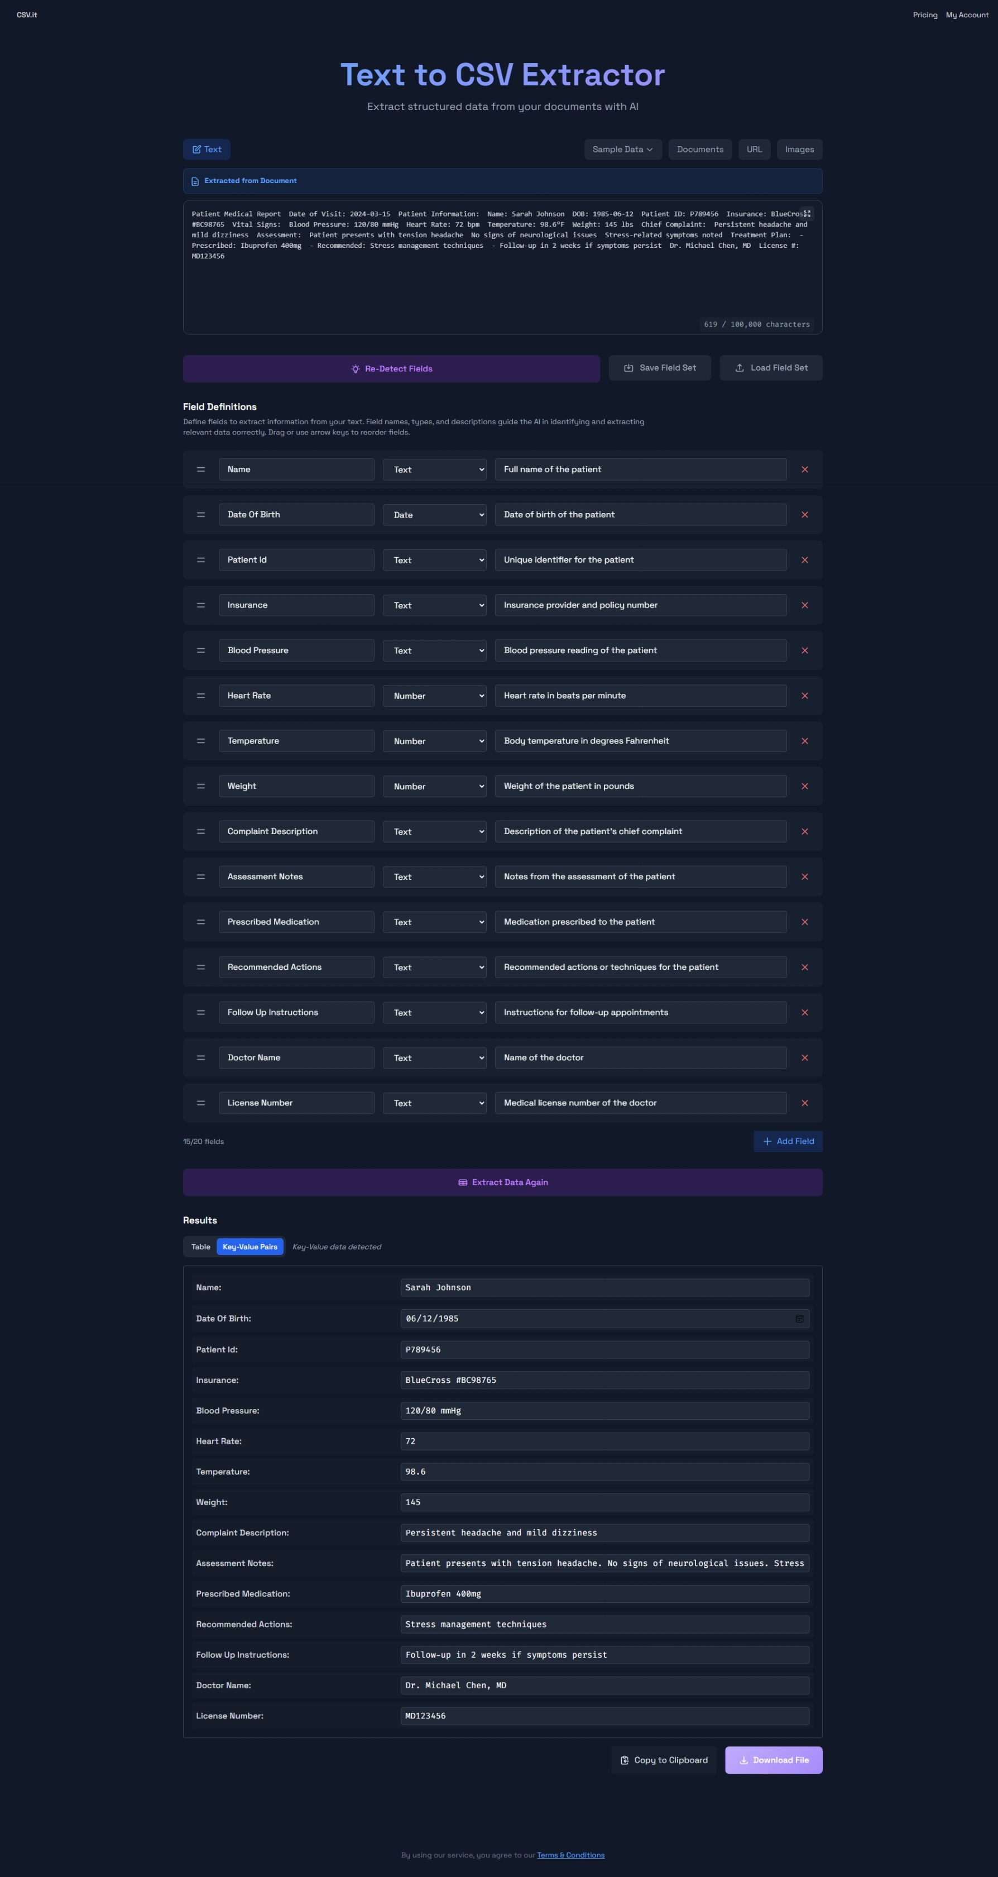Open the Sample Data dropdown
Screen dimensions: 998x1877
coord(622,150)
